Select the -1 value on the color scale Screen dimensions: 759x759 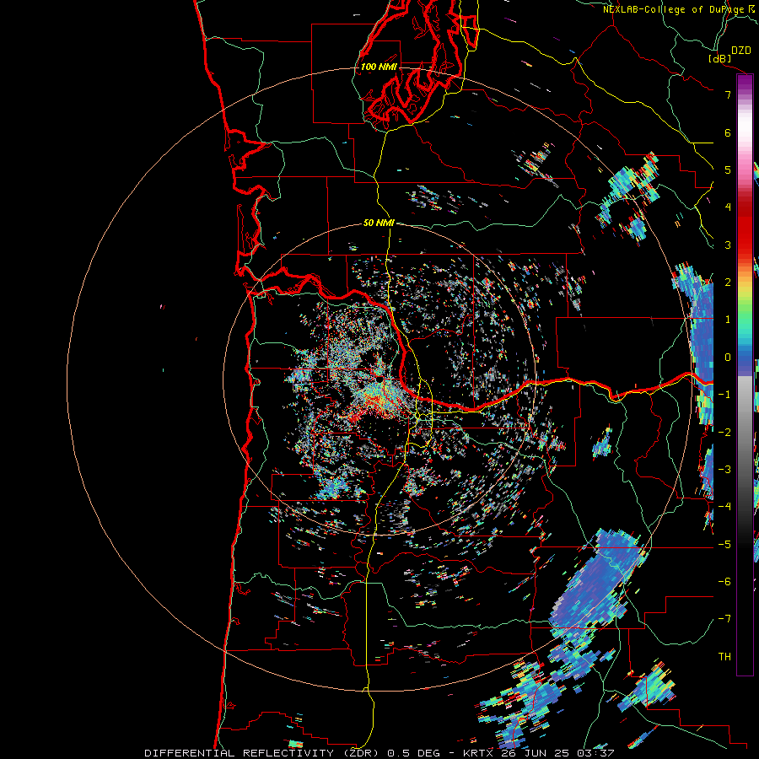724,395
